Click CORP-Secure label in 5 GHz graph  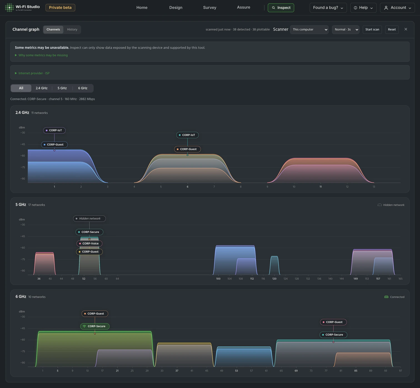click(89, 232)
